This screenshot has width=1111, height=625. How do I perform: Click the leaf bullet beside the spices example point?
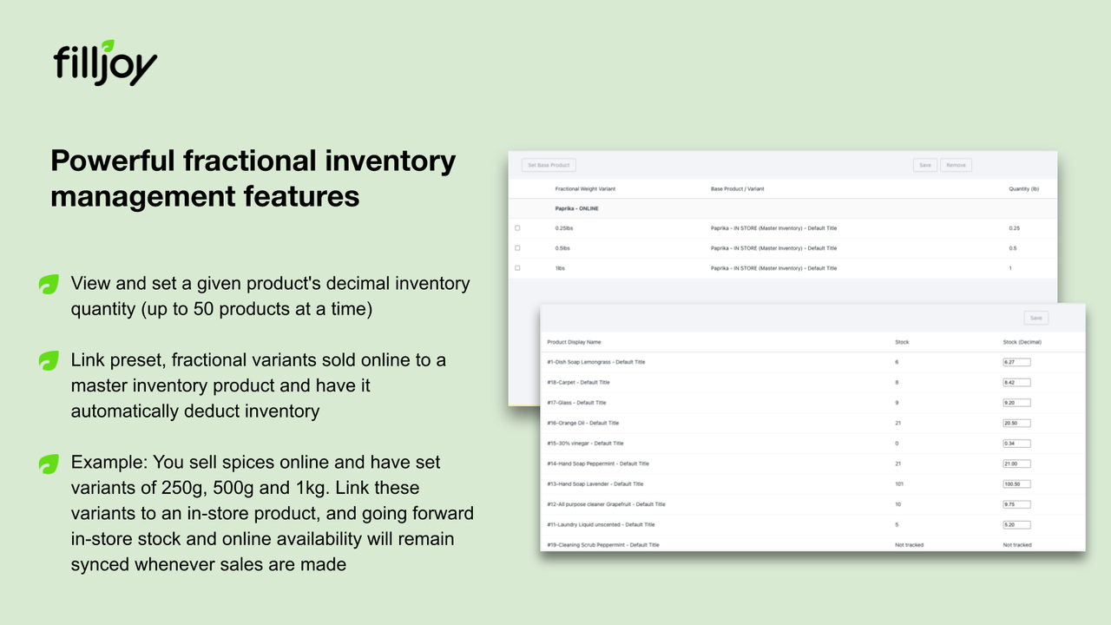click(49, 464)
